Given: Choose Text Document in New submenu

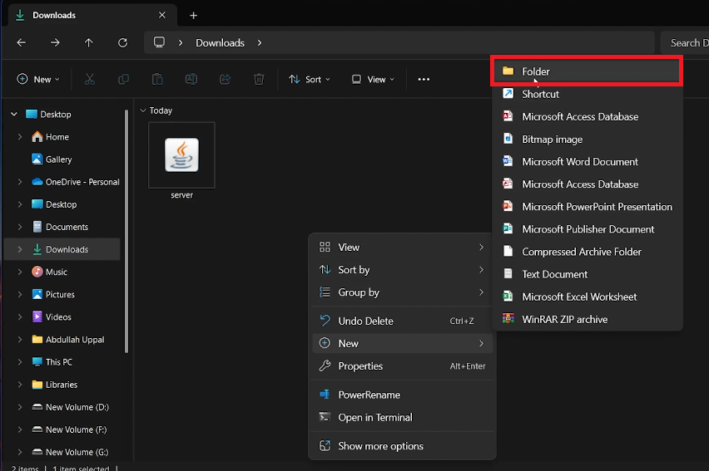Looking at the screenshot, I should [x=554, y=274].
